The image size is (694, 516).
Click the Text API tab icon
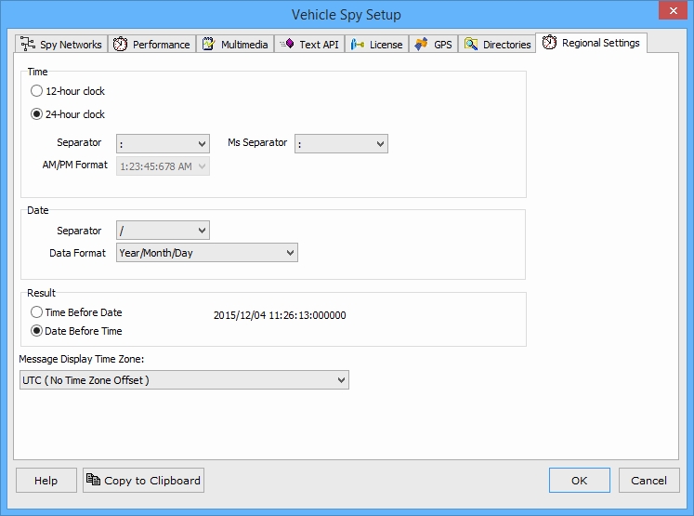[x=286, y=45]
